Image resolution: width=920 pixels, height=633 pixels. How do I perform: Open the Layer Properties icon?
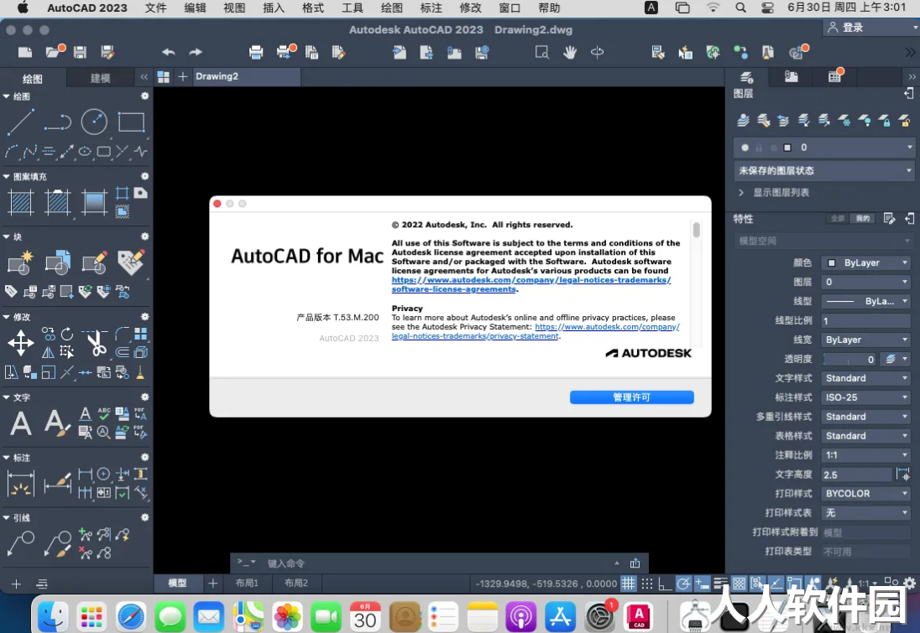[x=743, y=120]
